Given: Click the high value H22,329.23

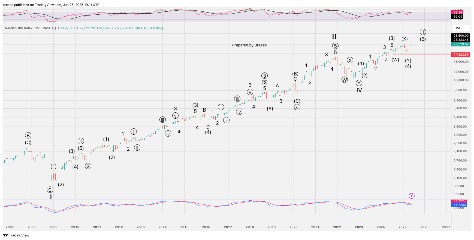Looking at the screenshot, I should 86,28.
